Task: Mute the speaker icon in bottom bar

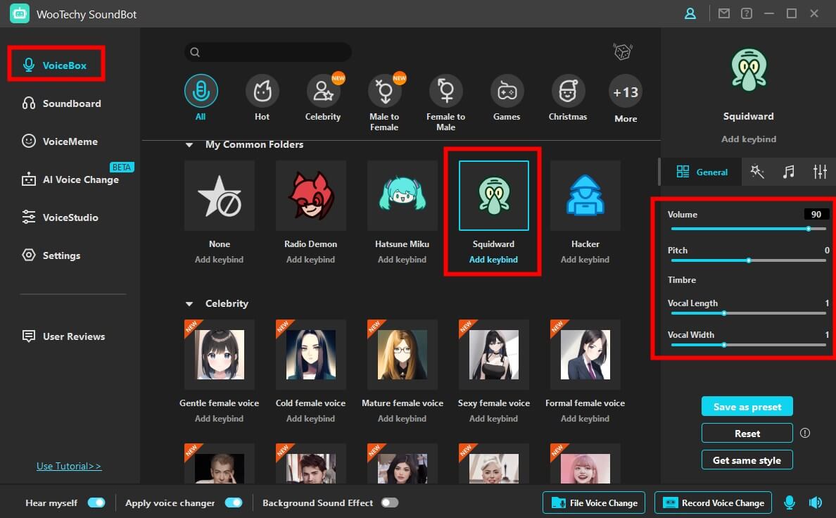Action: coord(815,503)
